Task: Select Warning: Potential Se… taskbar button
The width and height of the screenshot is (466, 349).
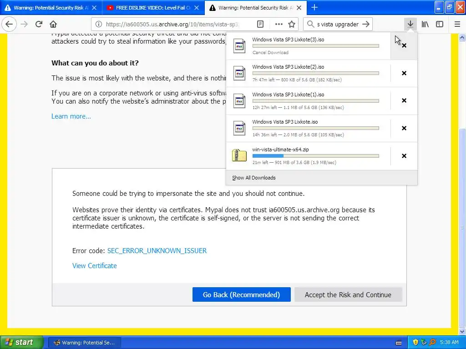Action: click(84, 343)
